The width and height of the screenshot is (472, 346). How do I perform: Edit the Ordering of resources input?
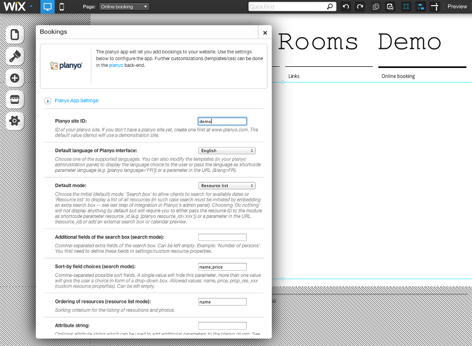[x=222, y=302]
